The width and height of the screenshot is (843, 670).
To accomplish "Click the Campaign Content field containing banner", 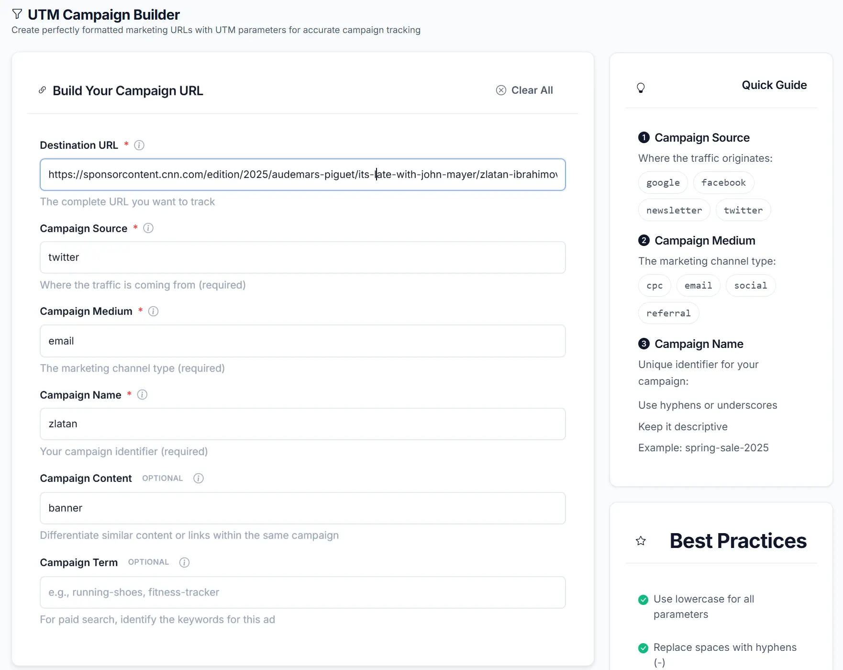I will point(303,508).
